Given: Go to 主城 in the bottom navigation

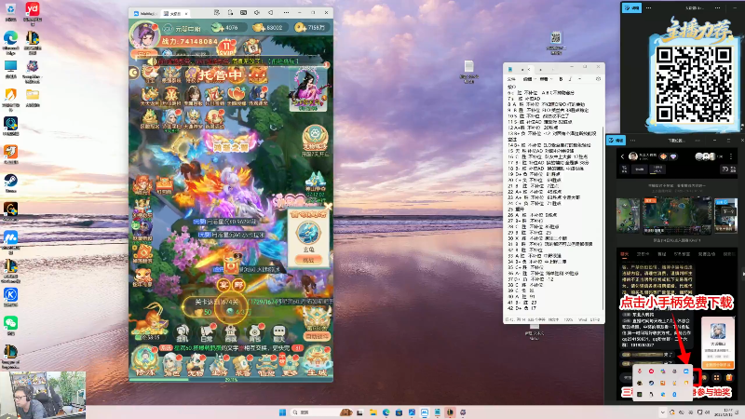Looking at the screenshot, I should coord(317,362).
